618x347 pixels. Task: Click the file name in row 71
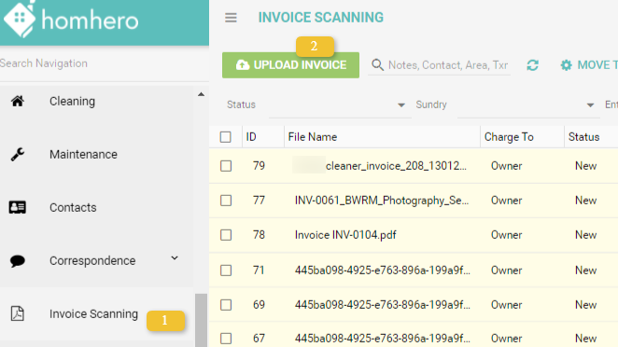point(383,271)
